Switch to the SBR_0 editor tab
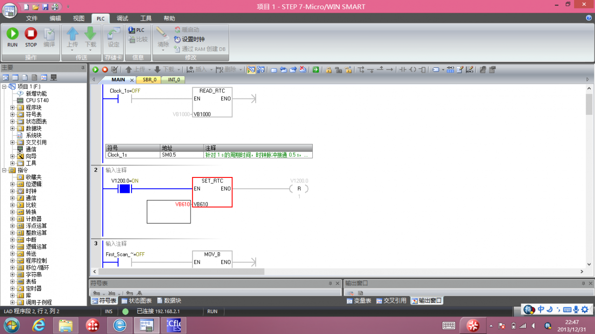 (149, 80)
